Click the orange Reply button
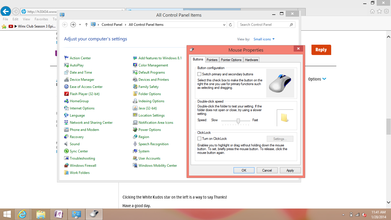Screen dimensions: 391x220 pos(321,50)
